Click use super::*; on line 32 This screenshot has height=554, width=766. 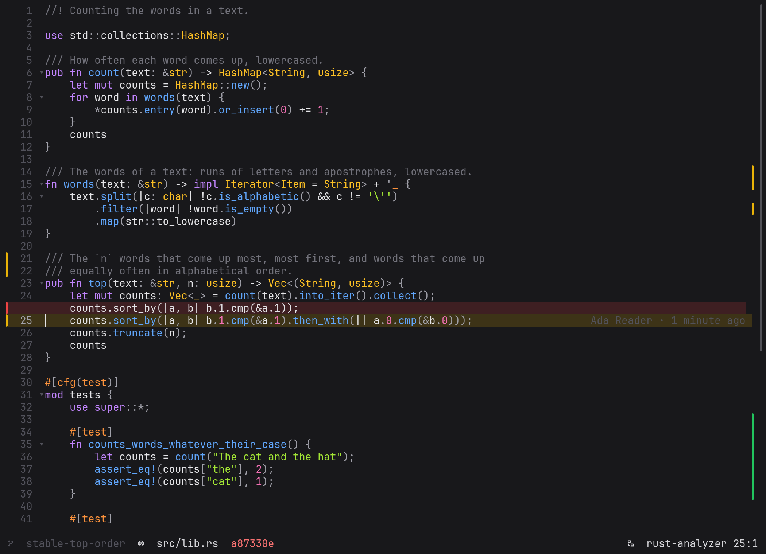pyautogui.click(x=110, y=407)
